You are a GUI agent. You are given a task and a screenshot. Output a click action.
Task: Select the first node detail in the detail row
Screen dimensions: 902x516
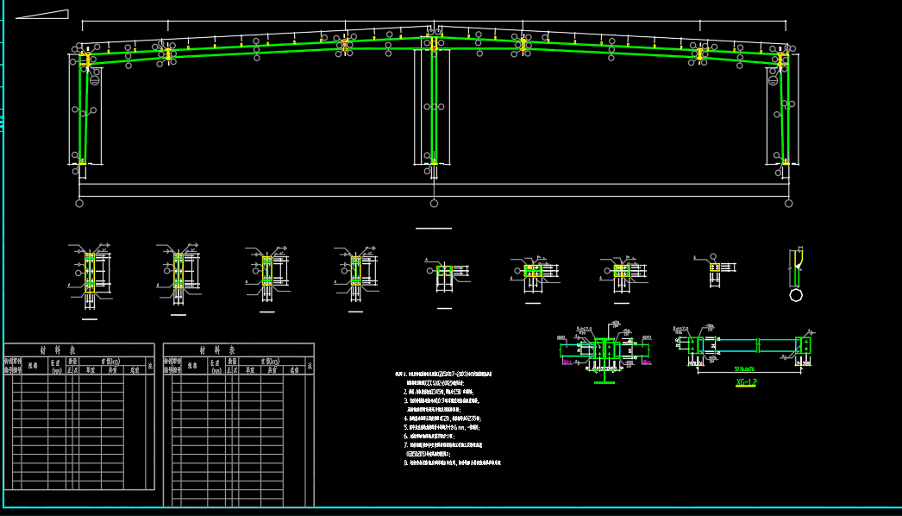(x=90, y=273)
